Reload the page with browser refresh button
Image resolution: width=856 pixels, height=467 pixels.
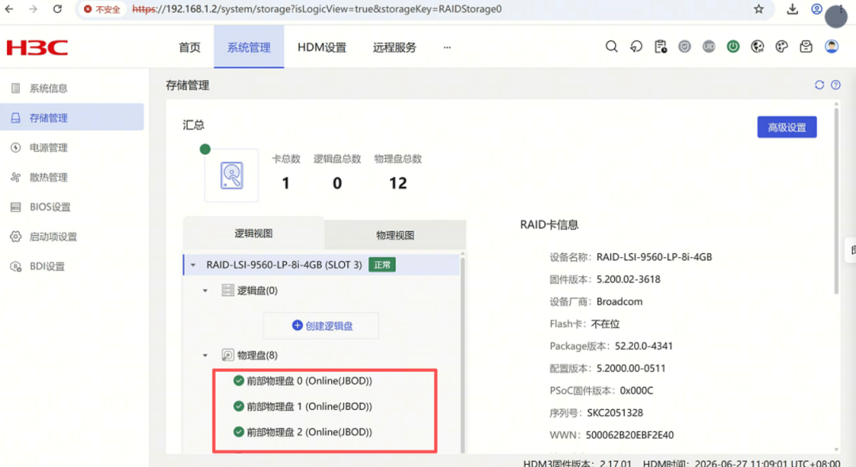pos(57,9)
